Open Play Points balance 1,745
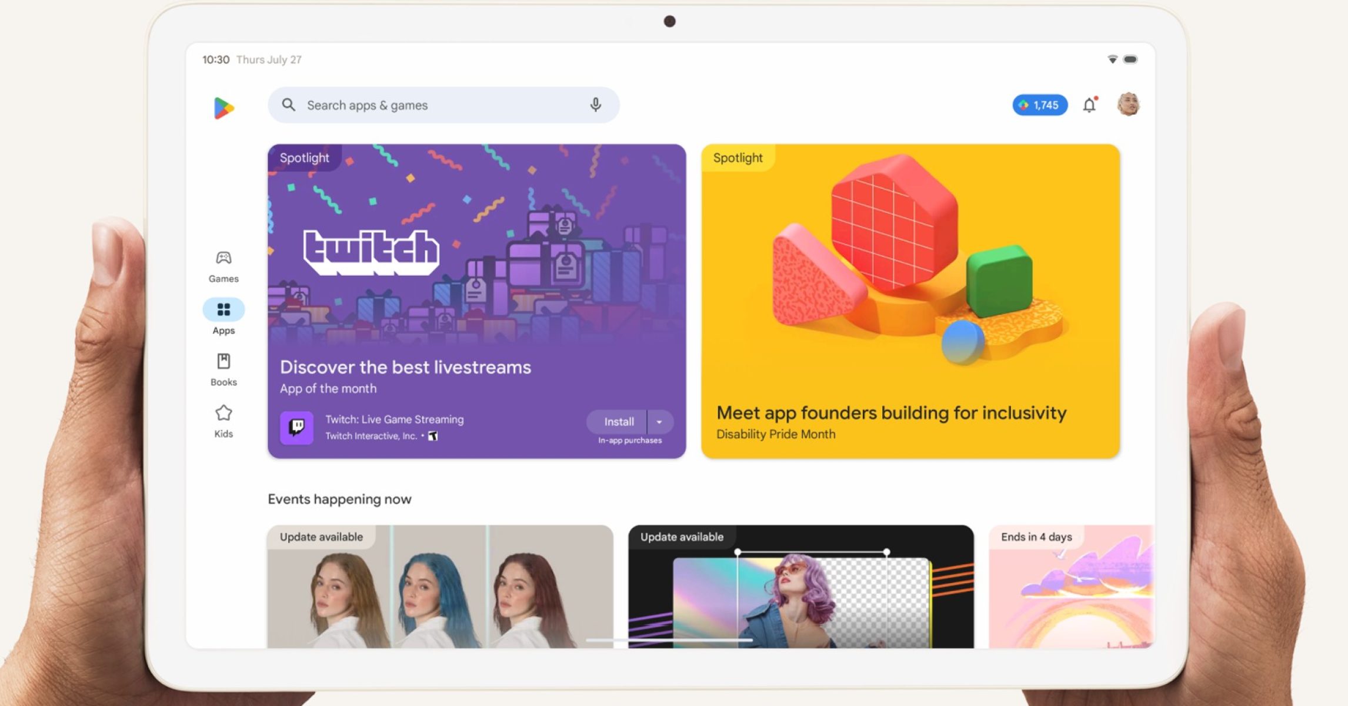Image resolution: width=1348 pixels, height=706 pixels. pos(1039,105)
